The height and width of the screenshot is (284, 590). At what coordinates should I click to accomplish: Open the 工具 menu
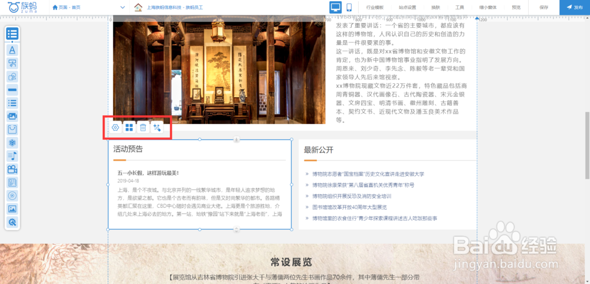tap(460, 7)
